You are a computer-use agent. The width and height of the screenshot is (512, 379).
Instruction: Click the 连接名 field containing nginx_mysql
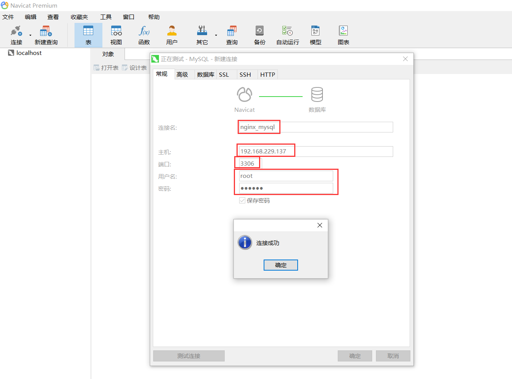[316, 127]
